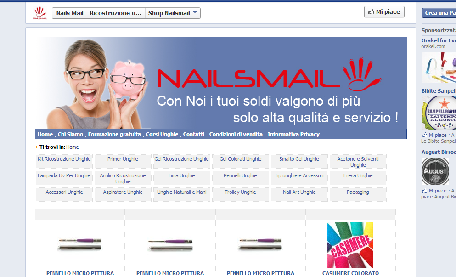The width and height of the screenshot is (456, 277).
Task: Click orakel.com ad thumbnail
Action: [x=439, y=68]
